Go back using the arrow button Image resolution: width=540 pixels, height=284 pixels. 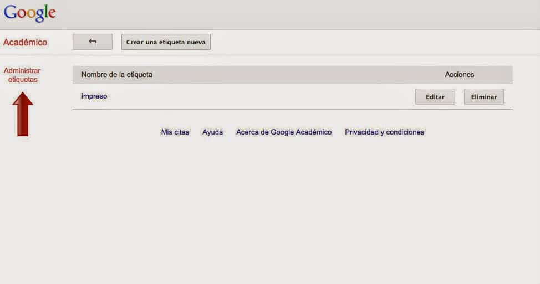point(92,42)
